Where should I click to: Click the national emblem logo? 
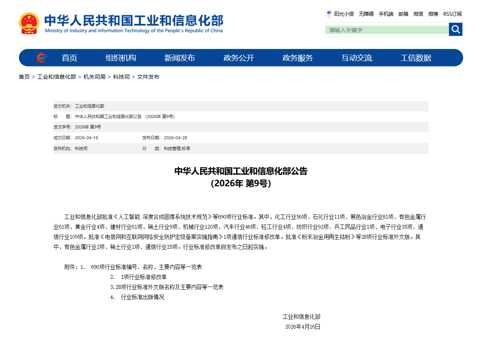click(x=29, y=24)
